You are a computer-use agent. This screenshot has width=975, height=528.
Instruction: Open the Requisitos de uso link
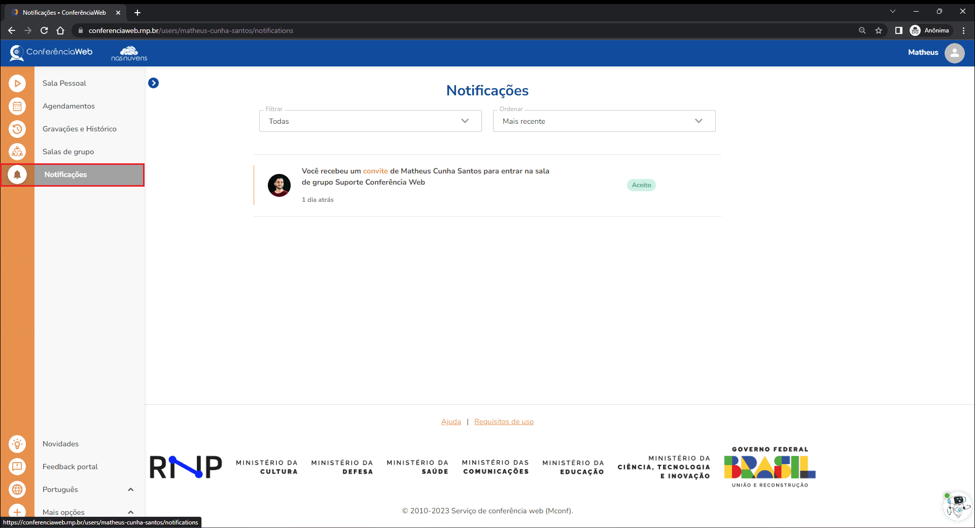[x=503, y=421]
